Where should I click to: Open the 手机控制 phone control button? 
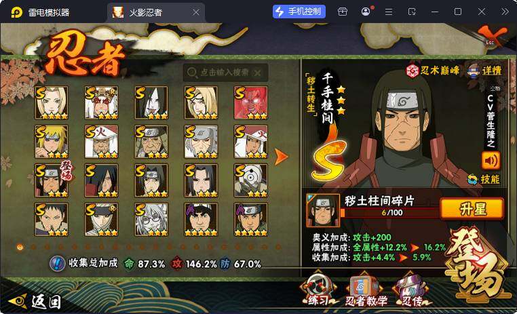point(299,12)
